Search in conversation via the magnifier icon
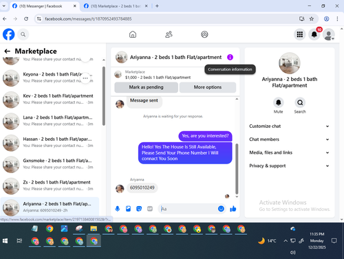The height and width of the screenshot is (259, 344). [x=300, y=102]
